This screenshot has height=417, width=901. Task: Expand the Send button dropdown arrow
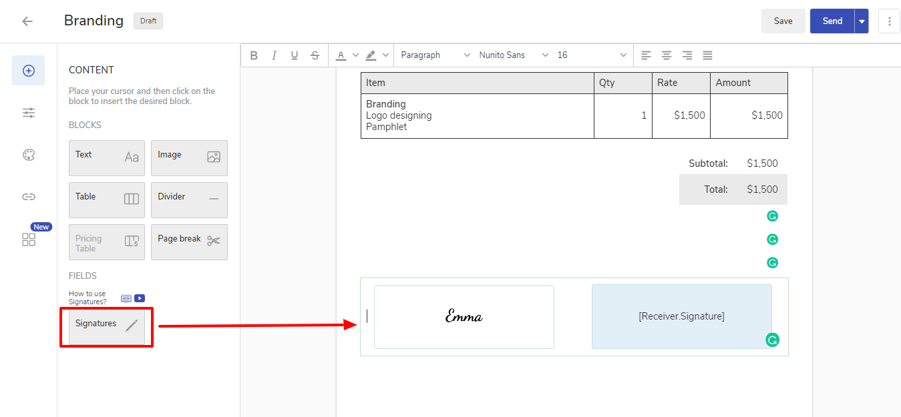(862, 21)
